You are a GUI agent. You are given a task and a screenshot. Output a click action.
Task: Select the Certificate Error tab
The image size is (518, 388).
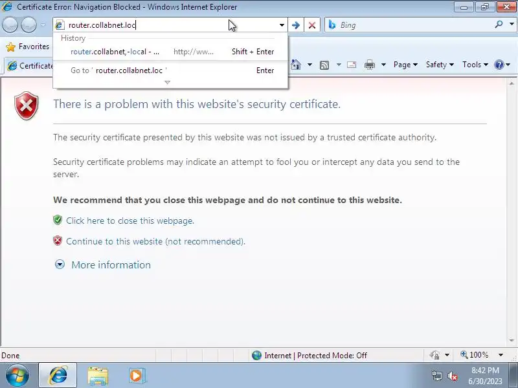coord(30,66)
